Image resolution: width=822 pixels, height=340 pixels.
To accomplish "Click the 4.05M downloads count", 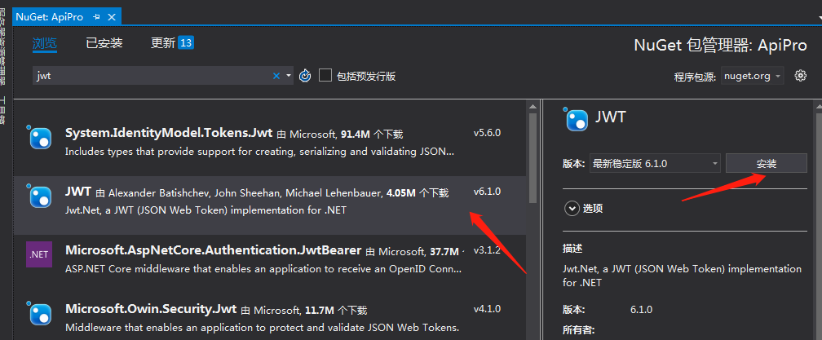I will point(401,193).
